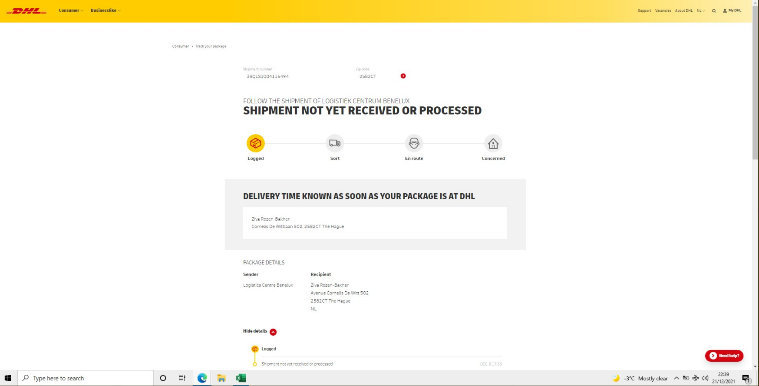Switch to Microsoft Edge in taskbar
Screen dimensions: 759x386
coord(202,378)
